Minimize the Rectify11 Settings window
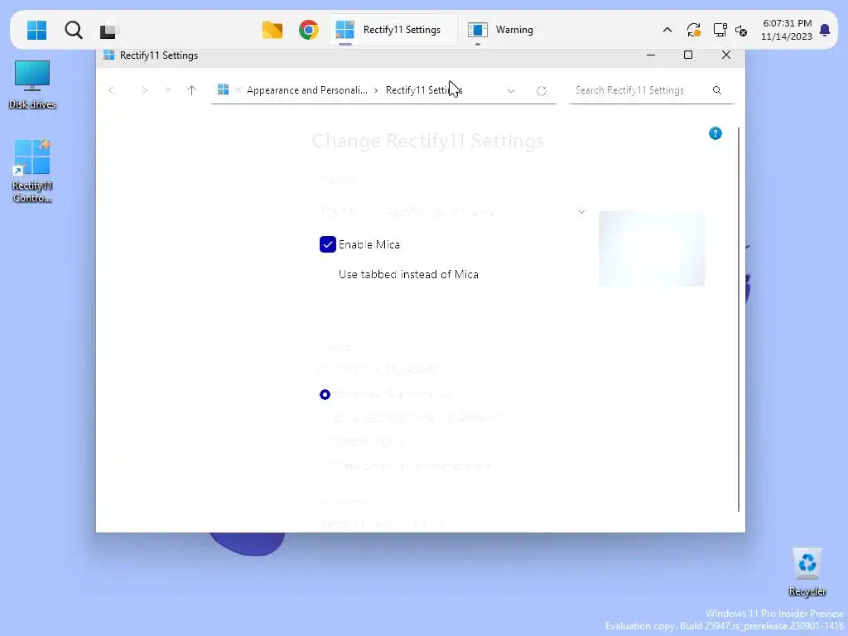Screen dimensions: 848x636 pyautogui.click(x=651, y=55)
